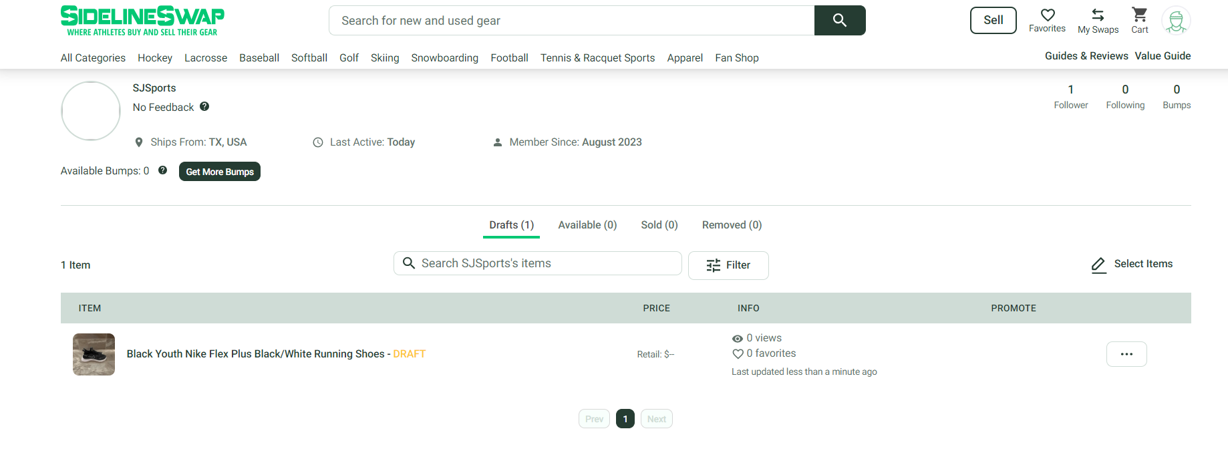
Task: Open the Football category
Action: [x=509, y=58]
